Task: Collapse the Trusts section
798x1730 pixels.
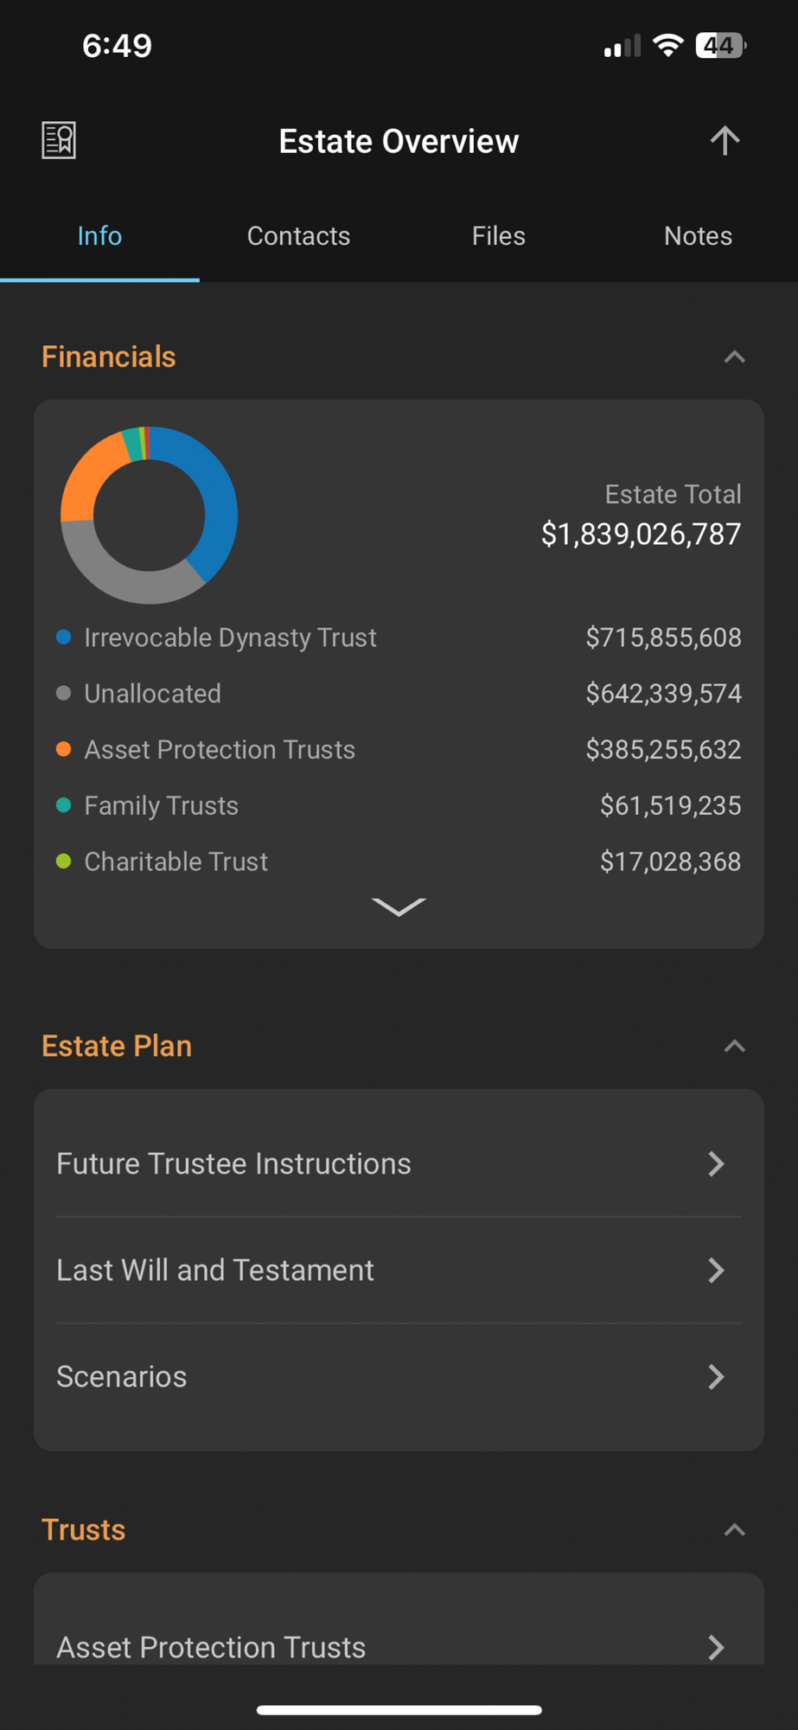Action: click(x=734, y=1529)
